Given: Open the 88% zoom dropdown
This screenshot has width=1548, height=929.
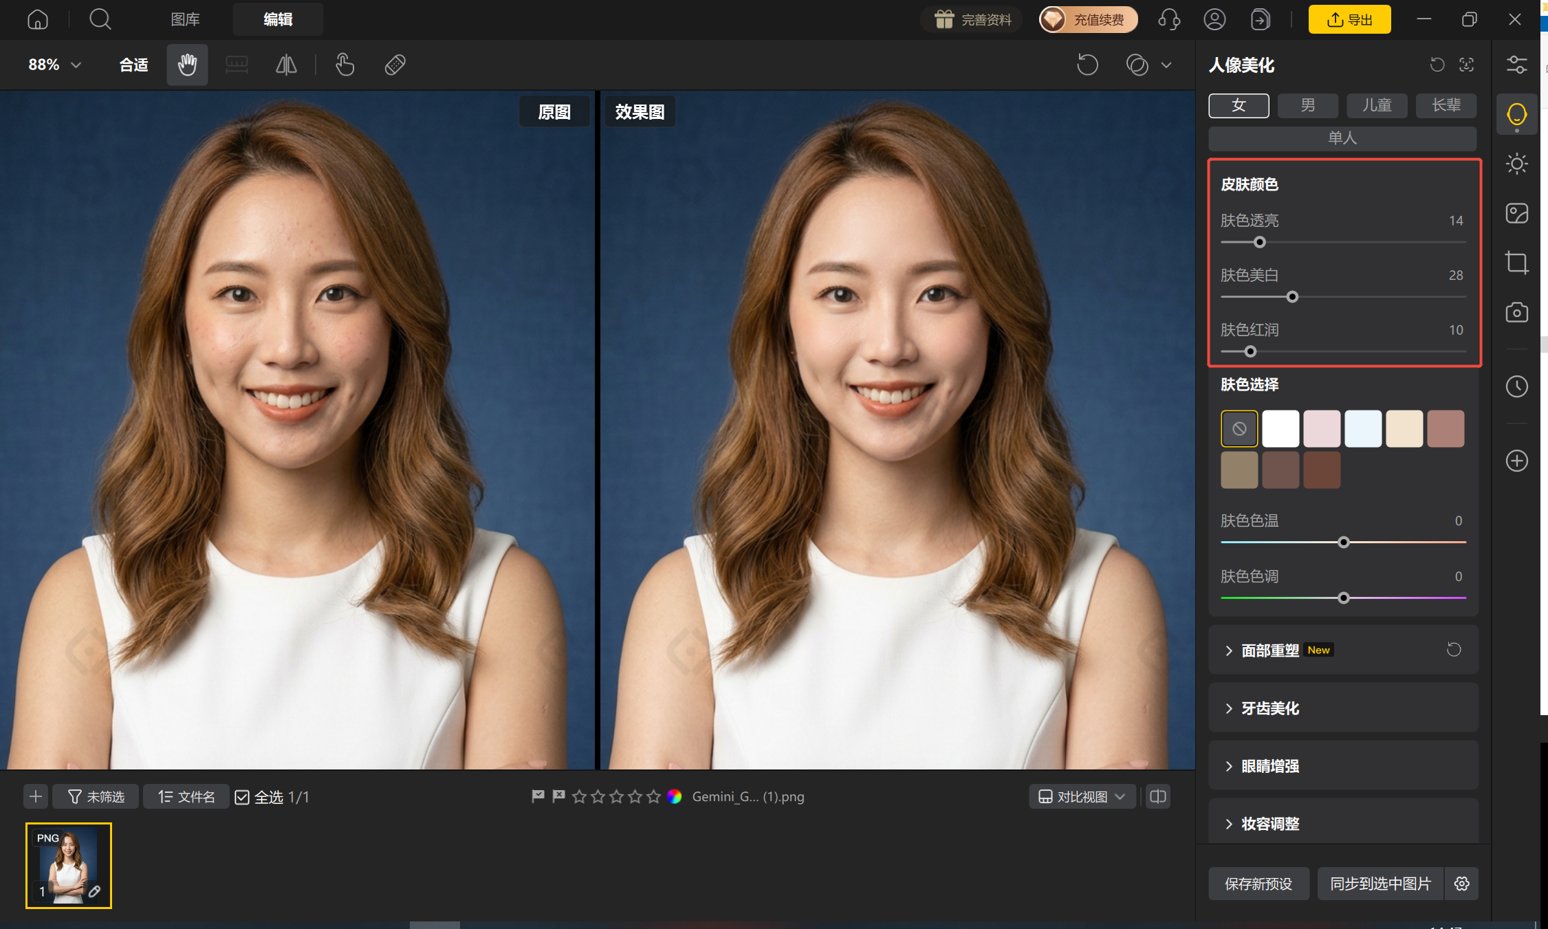Looking at the screenshot, I should point(55,65).
